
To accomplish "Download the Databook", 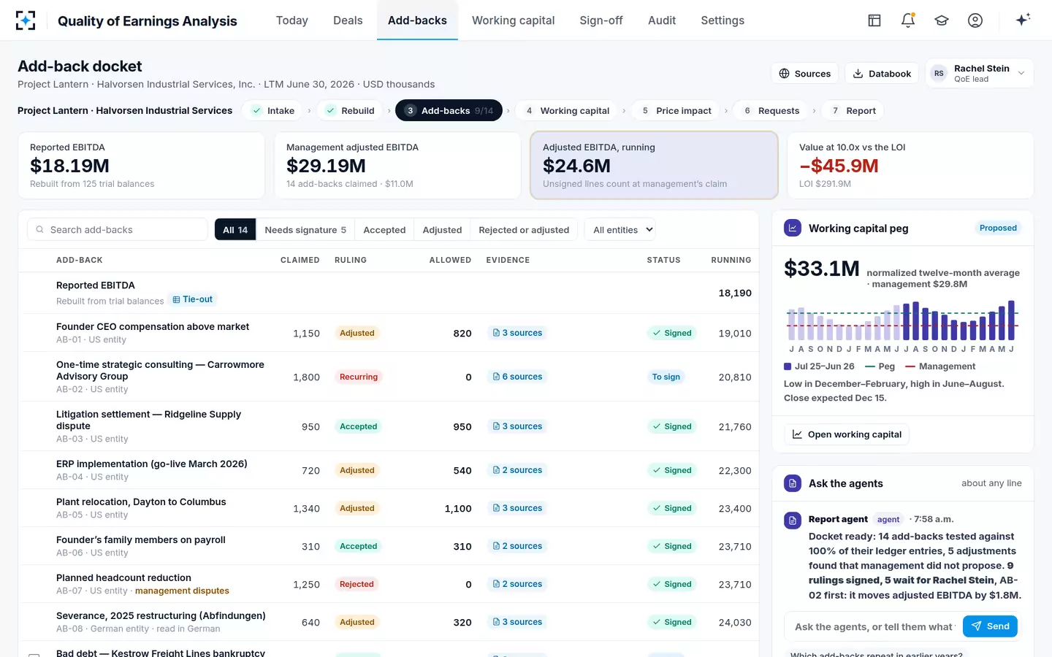I will pyautogui.click(x=883, y=73).
